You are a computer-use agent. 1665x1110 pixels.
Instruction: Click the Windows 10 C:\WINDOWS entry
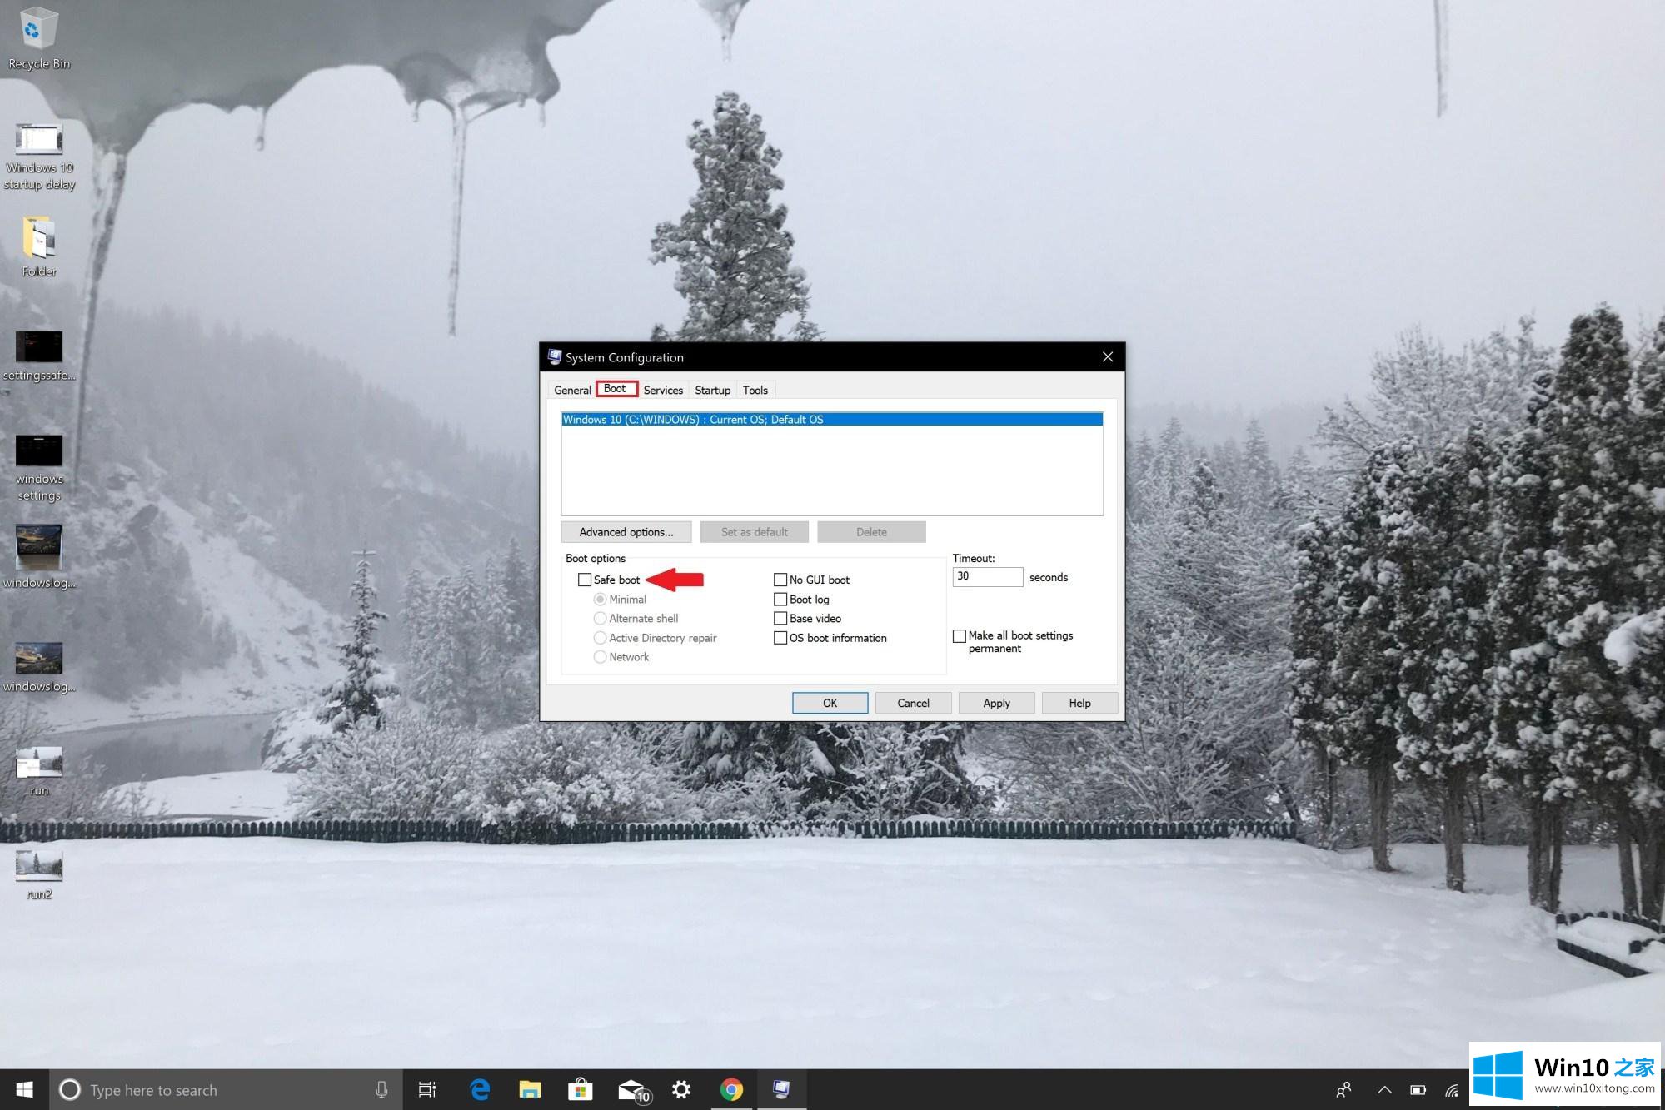[x=830, y=419]
